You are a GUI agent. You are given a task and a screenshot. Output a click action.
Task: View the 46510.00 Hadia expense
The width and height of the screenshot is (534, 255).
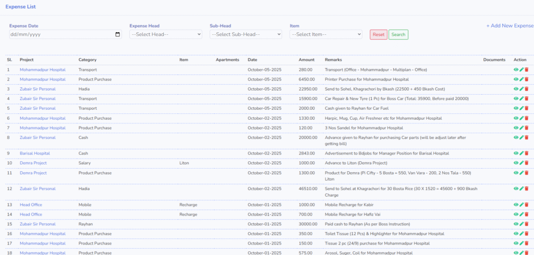tap(516, 188)
